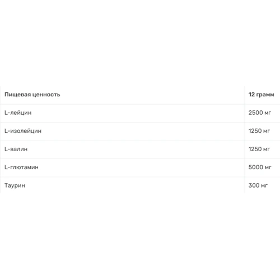
Task: Click the number 2500
Action: pyautogui.click(x=255, y=113)
